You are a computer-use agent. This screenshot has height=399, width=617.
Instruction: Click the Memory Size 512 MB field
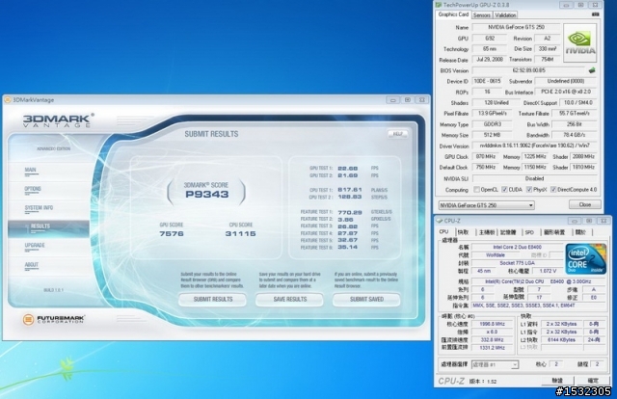coord(492,135)
